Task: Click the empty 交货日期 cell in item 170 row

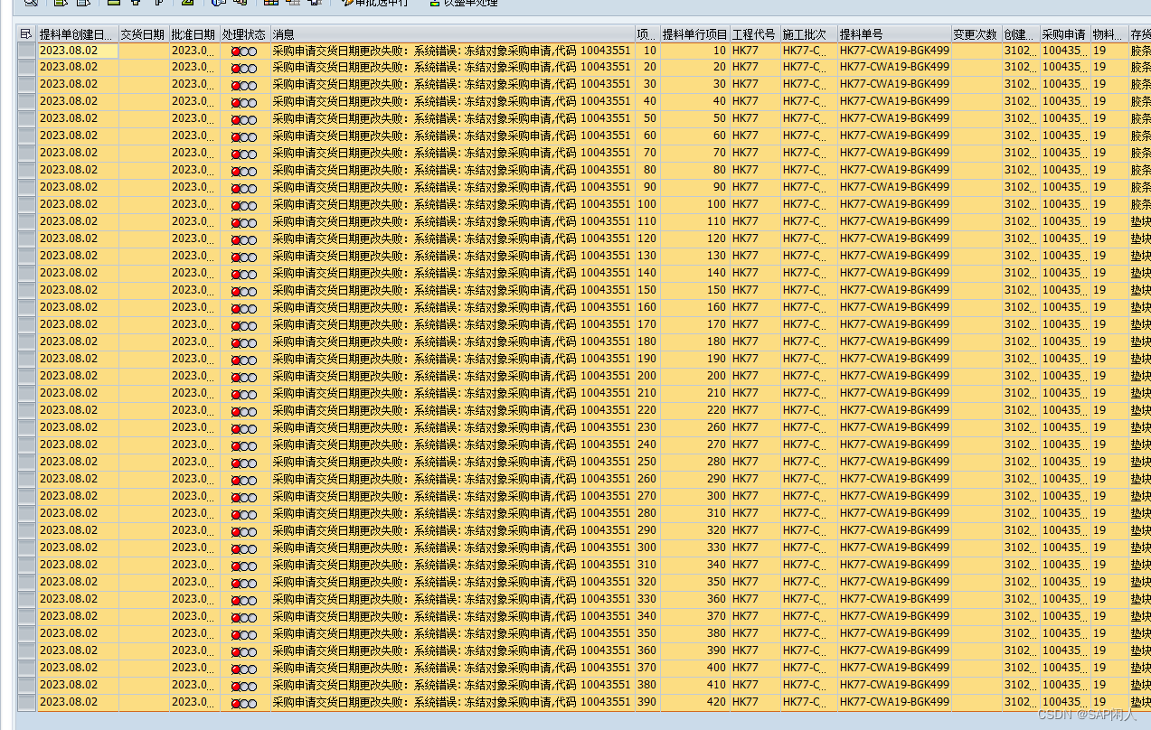Action: click(x=144, y=324)
